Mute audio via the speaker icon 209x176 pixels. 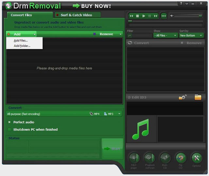pos(172,16)
